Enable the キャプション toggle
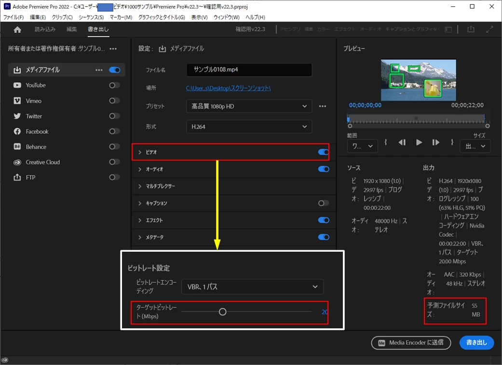502x365 pixels. click(x=324, y=203)
